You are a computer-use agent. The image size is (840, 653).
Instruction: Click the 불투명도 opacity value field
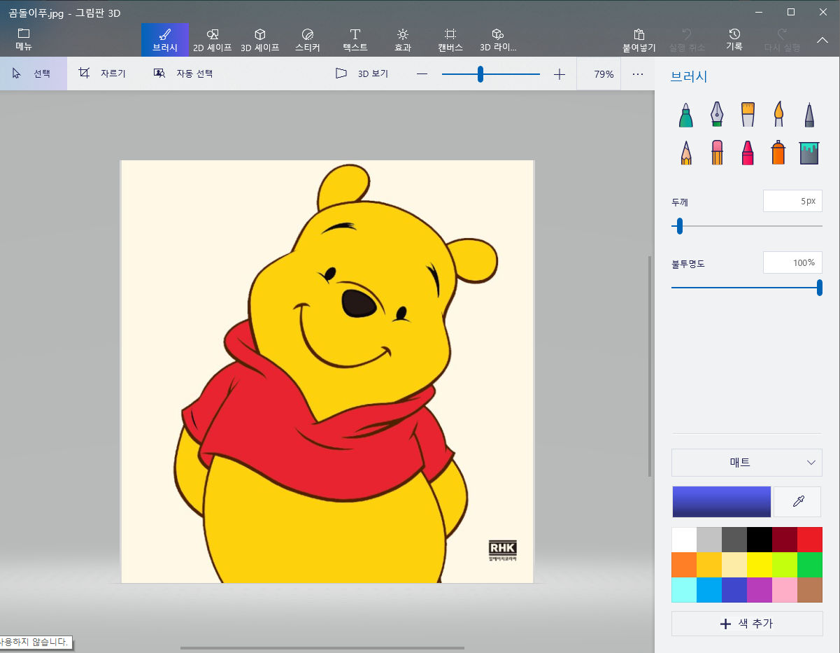(792, 262)
